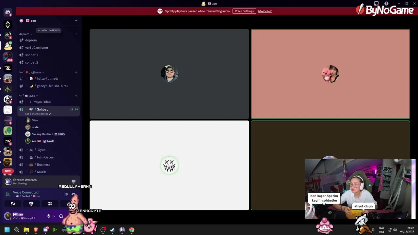Viewport: 418px width, 235px height.
Task: Select pink plush avatar video tile
Action: click(330, 74)
